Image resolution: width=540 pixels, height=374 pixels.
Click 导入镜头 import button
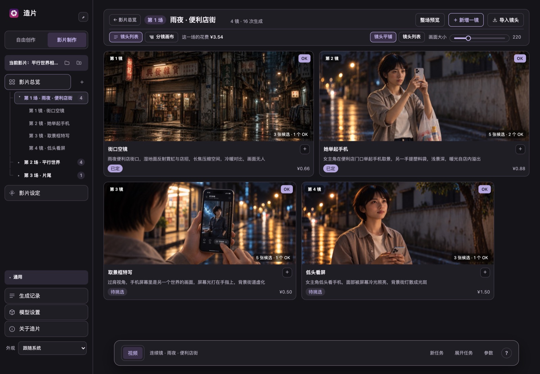[x=505, y=20]
